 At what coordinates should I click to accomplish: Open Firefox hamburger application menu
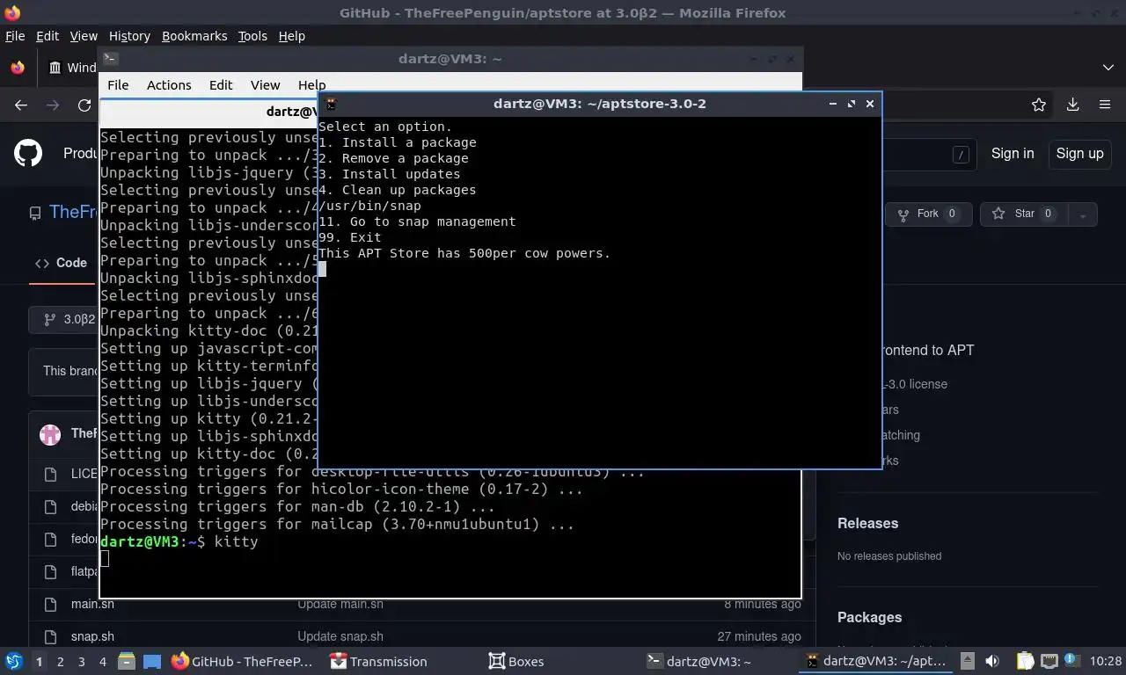1105,105
